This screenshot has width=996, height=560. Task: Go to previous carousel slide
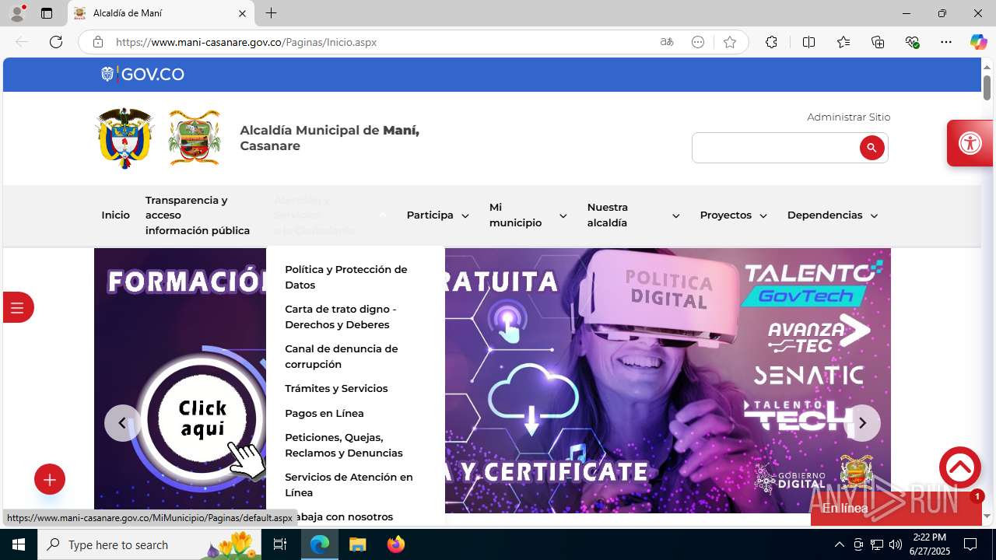[x=122, y=423]
